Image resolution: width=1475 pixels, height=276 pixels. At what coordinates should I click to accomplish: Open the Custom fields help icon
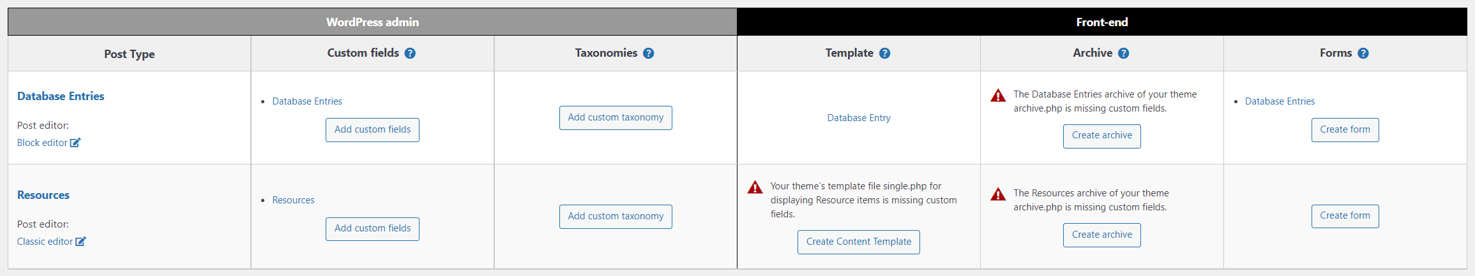(410, 54)
